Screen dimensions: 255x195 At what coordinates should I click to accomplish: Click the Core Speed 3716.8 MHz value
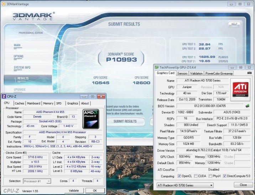(35, 157)
